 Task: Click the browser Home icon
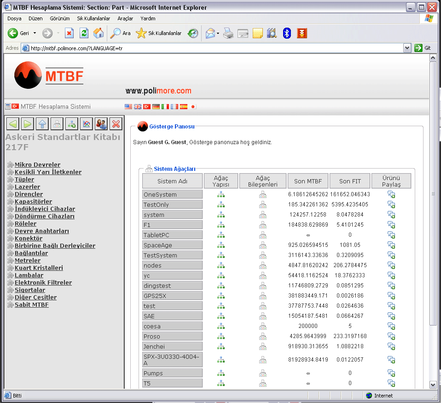pyautogui.click(x=99, y=33)
